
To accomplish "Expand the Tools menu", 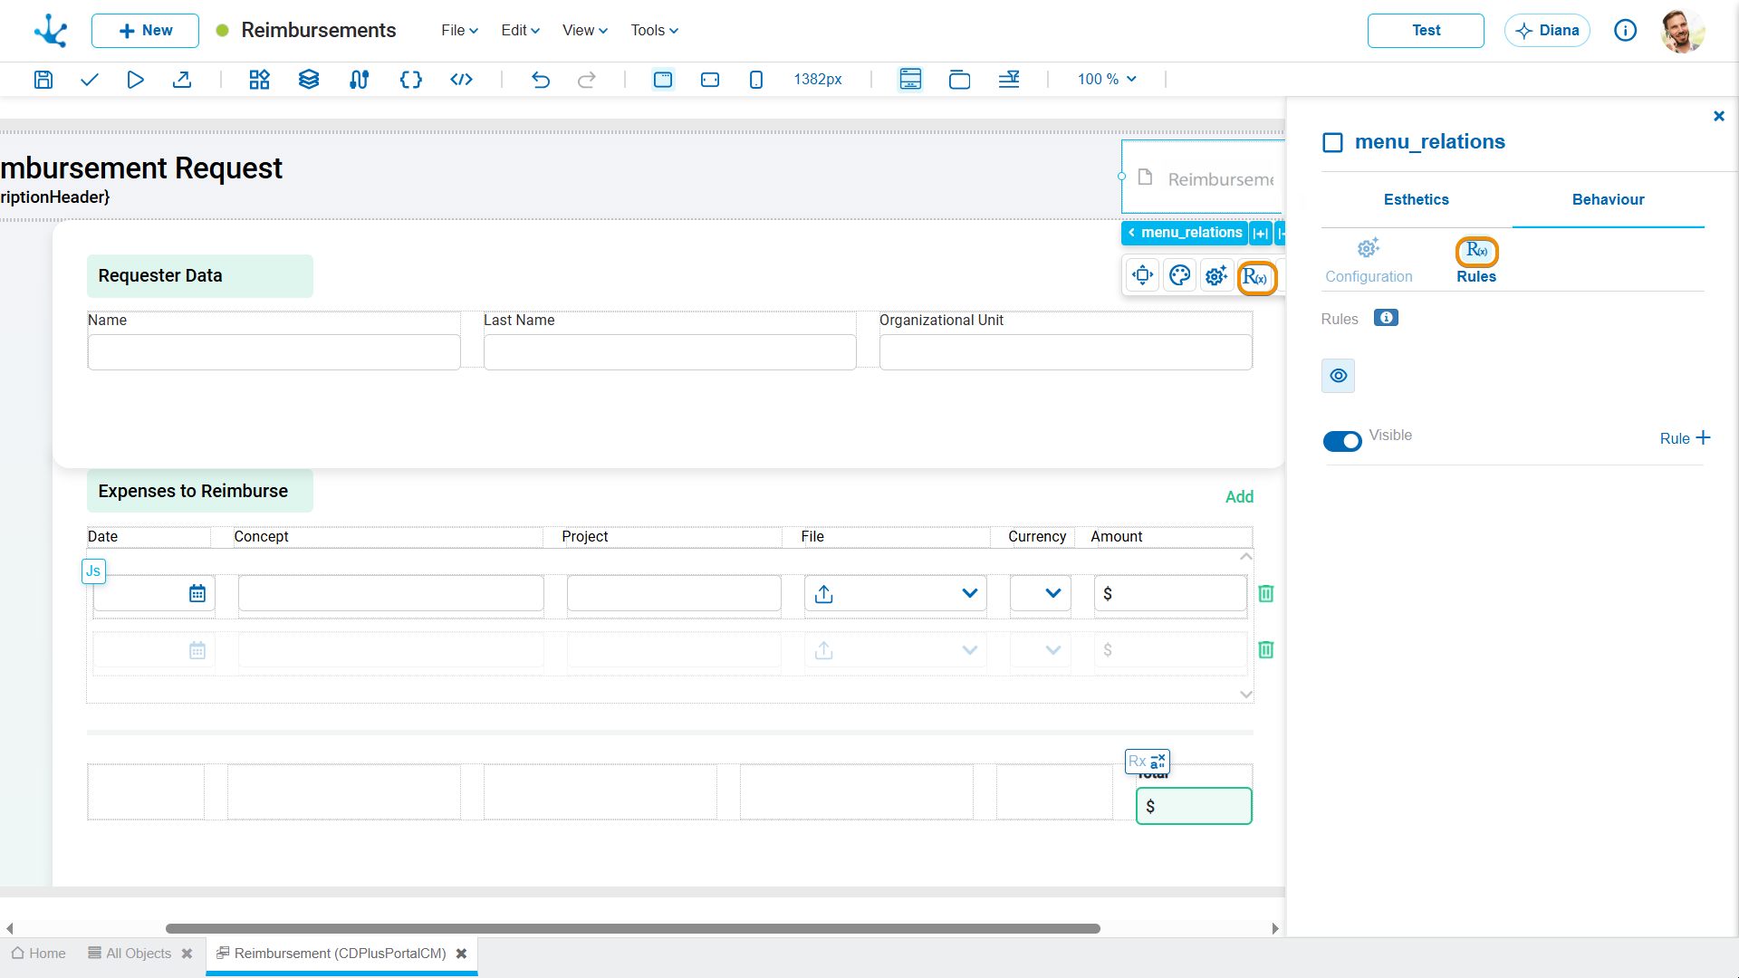I will tap(655, 31).
